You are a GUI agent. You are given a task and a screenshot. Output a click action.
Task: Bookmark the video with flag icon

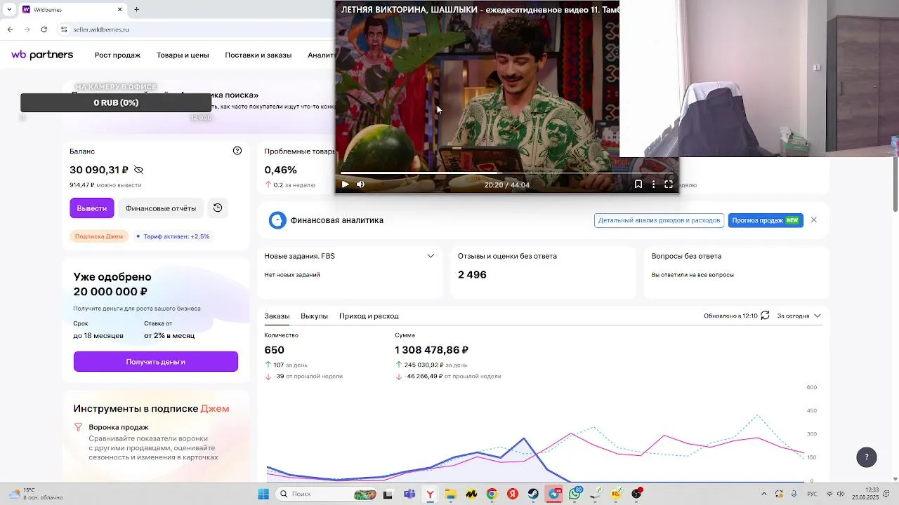pos(638,184)
